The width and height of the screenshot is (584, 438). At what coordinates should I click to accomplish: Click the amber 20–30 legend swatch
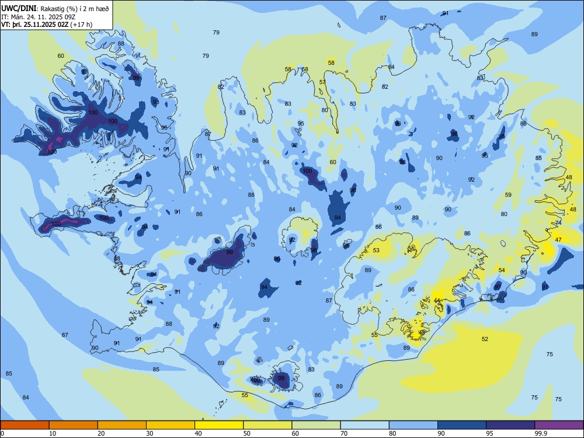122,425
